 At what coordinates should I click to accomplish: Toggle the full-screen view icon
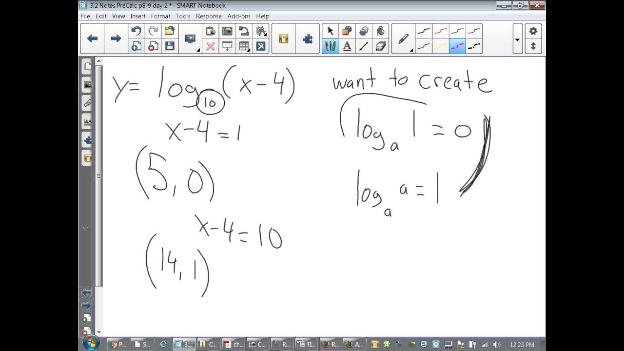point(261,46)
